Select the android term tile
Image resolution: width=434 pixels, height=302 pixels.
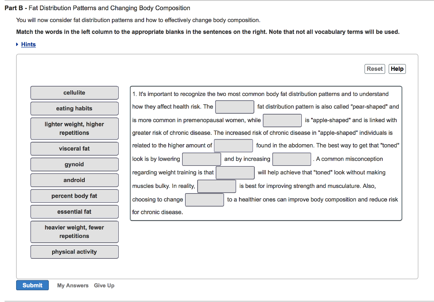coord(74,180)
